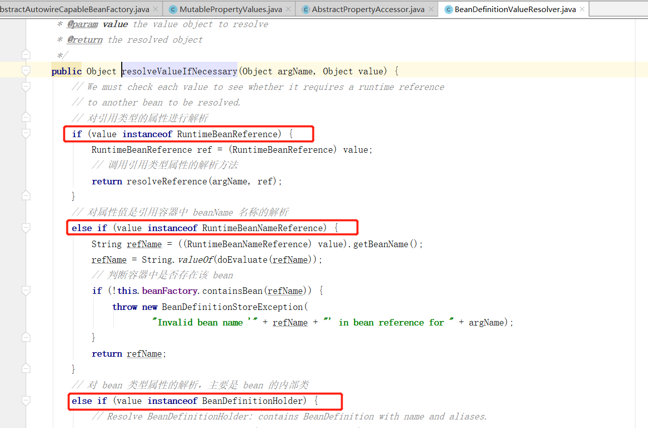
Task: Switch to AbstractPropertyAccessor.java tab
Action: point(368,9)
